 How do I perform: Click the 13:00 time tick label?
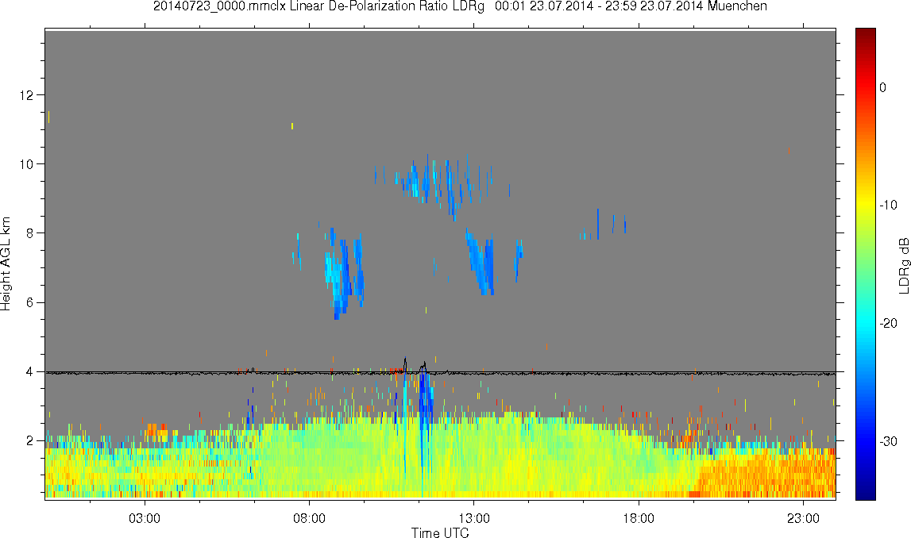click(473, 518)
